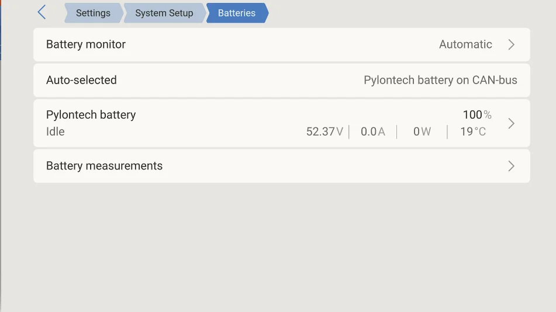This screenshot has width=556, height=312.
Task: Click the 0.0A current reading
Action: tap(372, 131)
